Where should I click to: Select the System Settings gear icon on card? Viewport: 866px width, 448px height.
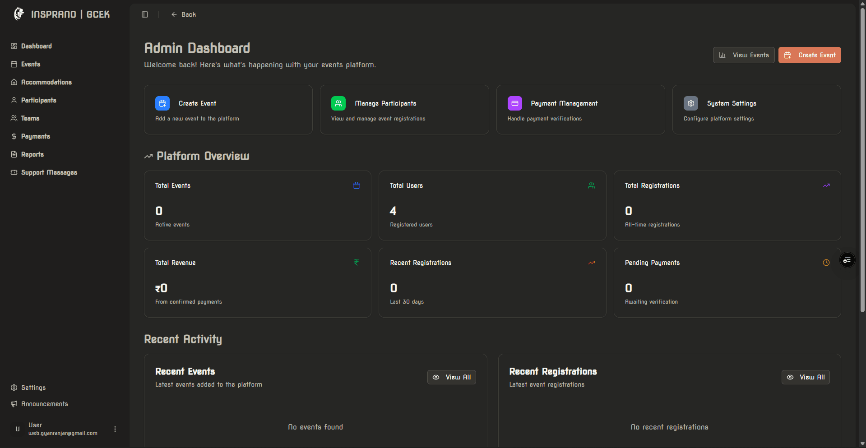point(690,103)
